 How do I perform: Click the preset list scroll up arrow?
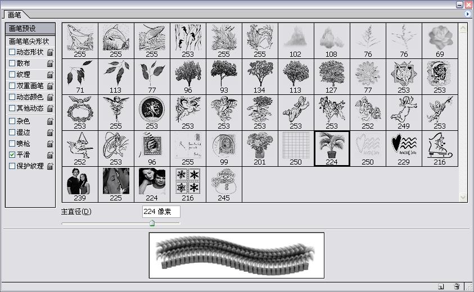click(x=463, y=28)
